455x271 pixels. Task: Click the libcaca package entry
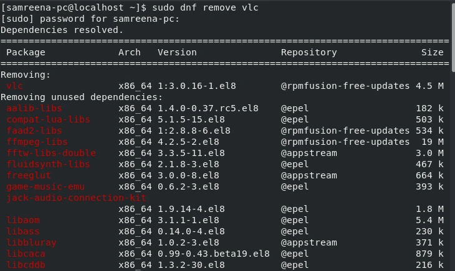click(26, 254)
